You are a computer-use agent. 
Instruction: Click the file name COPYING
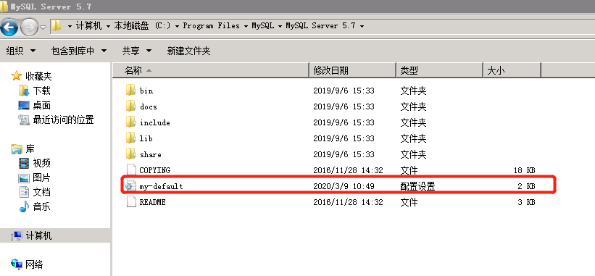tap(155, 170)
